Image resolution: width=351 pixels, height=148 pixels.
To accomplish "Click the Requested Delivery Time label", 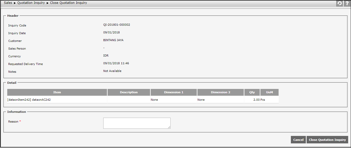I will pos(26,64).
